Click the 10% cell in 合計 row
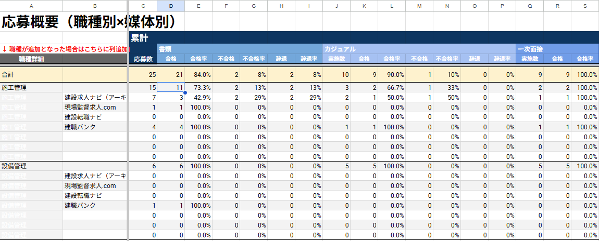Image resolution: width=599 pixels, height=241 pixels. click(x=446, y=75)
